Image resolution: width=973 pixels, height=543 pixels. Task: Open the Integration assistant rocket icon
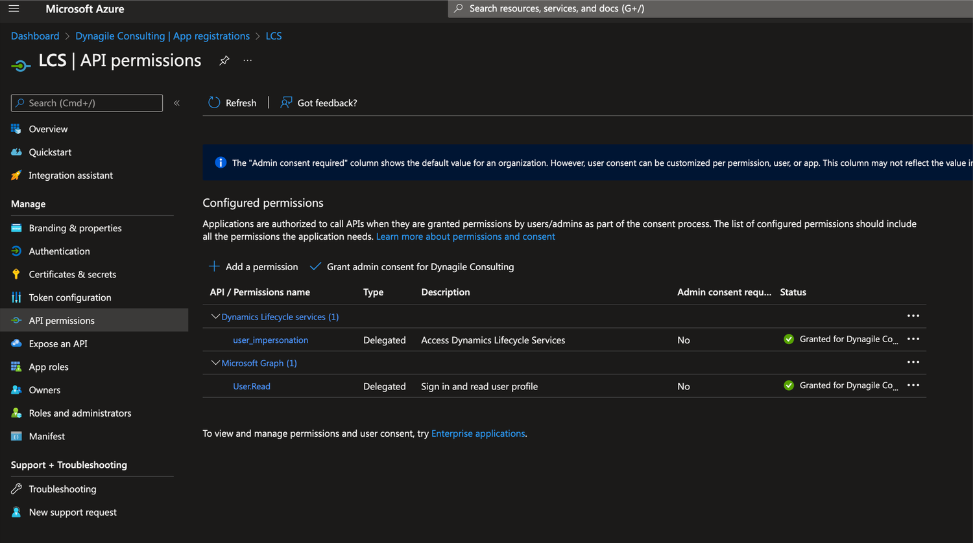pos(16,175)
